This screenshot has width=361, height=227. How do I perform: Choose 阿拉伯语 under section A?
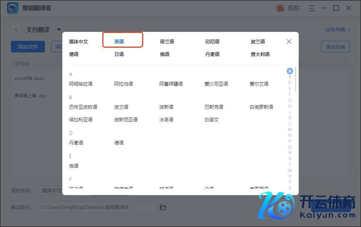pos(124,84)
